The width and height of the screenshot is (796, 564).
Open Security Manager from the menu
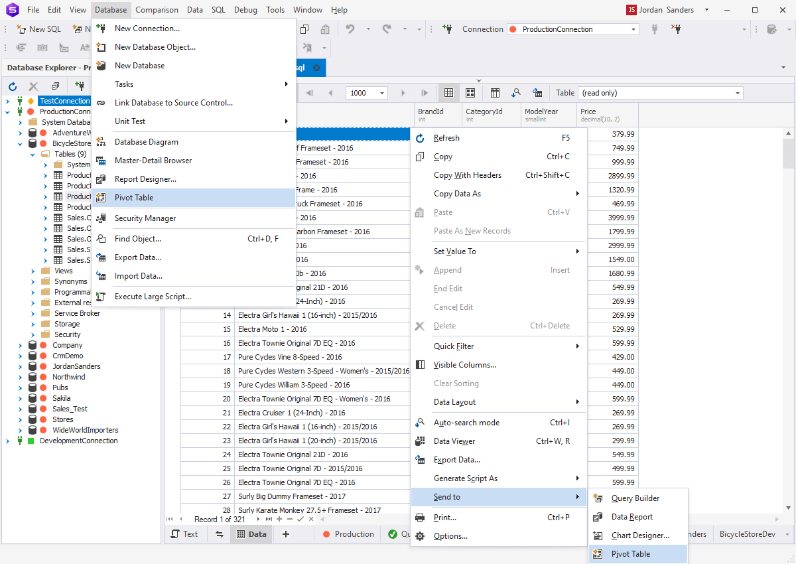pyautogui.click(x=193, y=218)
